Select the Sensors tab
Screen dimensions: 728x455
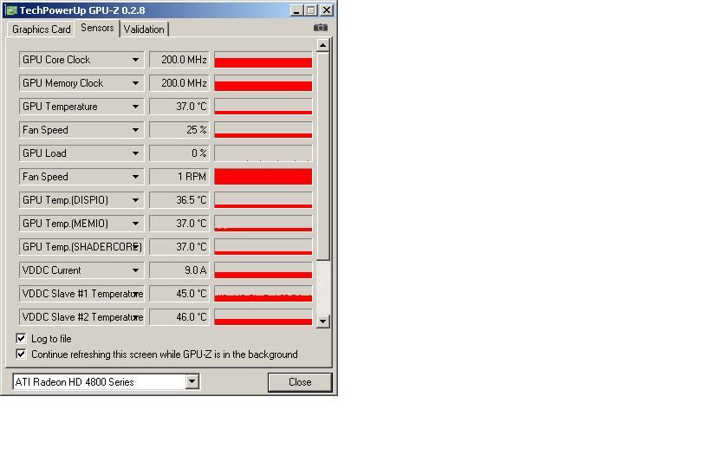(x=97, y=28)
